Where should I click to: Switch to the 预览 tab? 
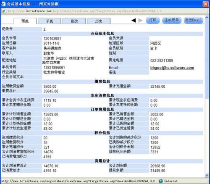tap(25, 21)
